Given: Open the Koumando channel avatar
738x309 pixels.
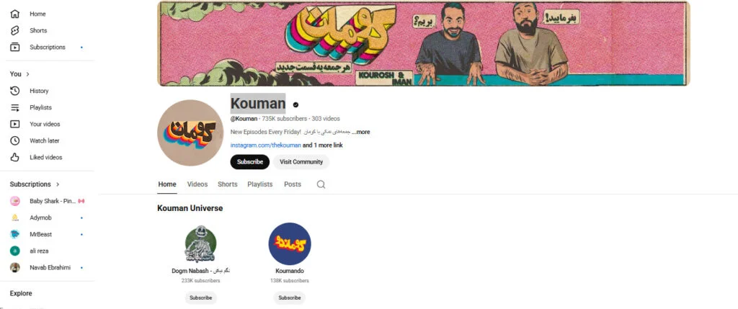Looking at the screenshot, I should [x=290, y=244].
